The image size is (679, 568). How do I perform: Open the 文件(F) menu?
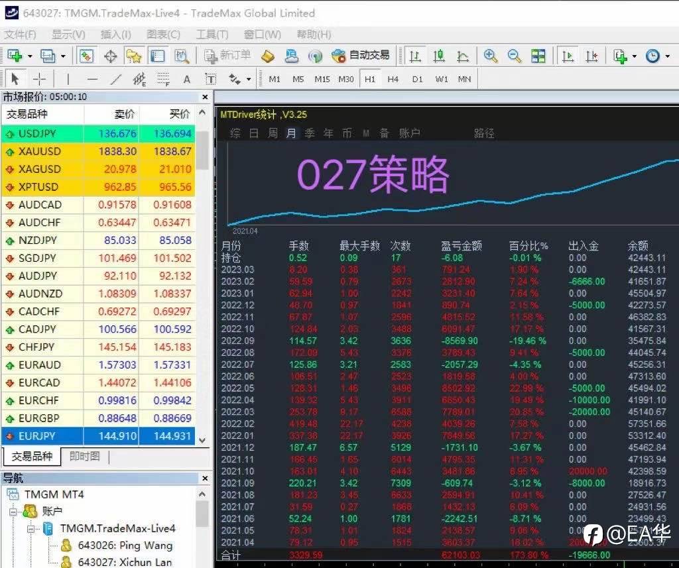pos(20,34)
